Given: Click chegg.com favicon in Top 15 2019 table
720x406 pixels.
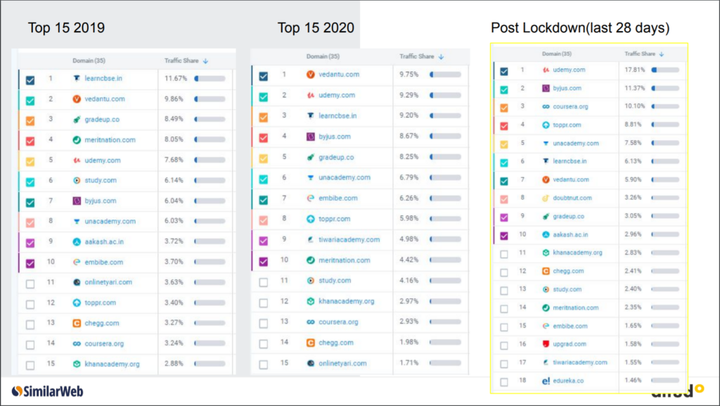Looking at the screenshot, I should coord(77,323).
